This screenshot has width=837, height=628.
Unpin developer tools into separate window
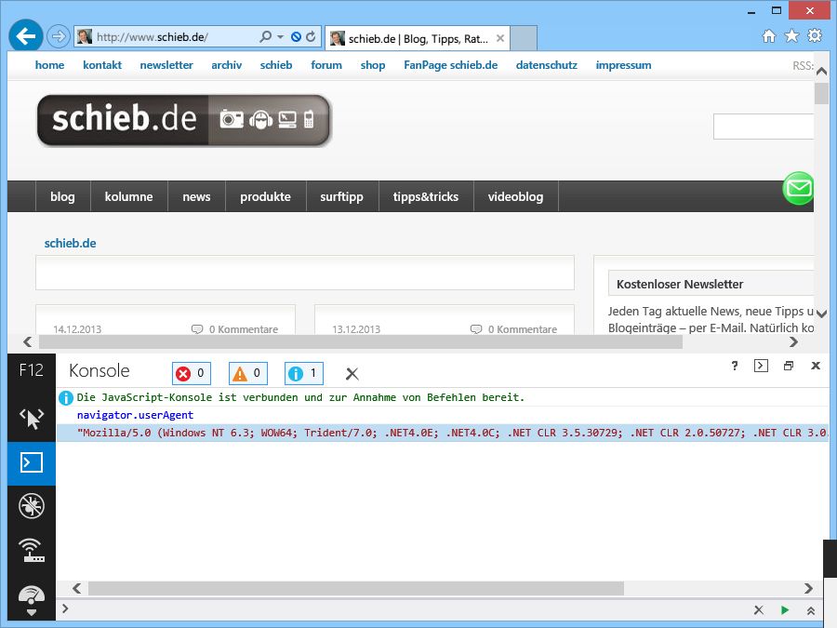point(789,366)
